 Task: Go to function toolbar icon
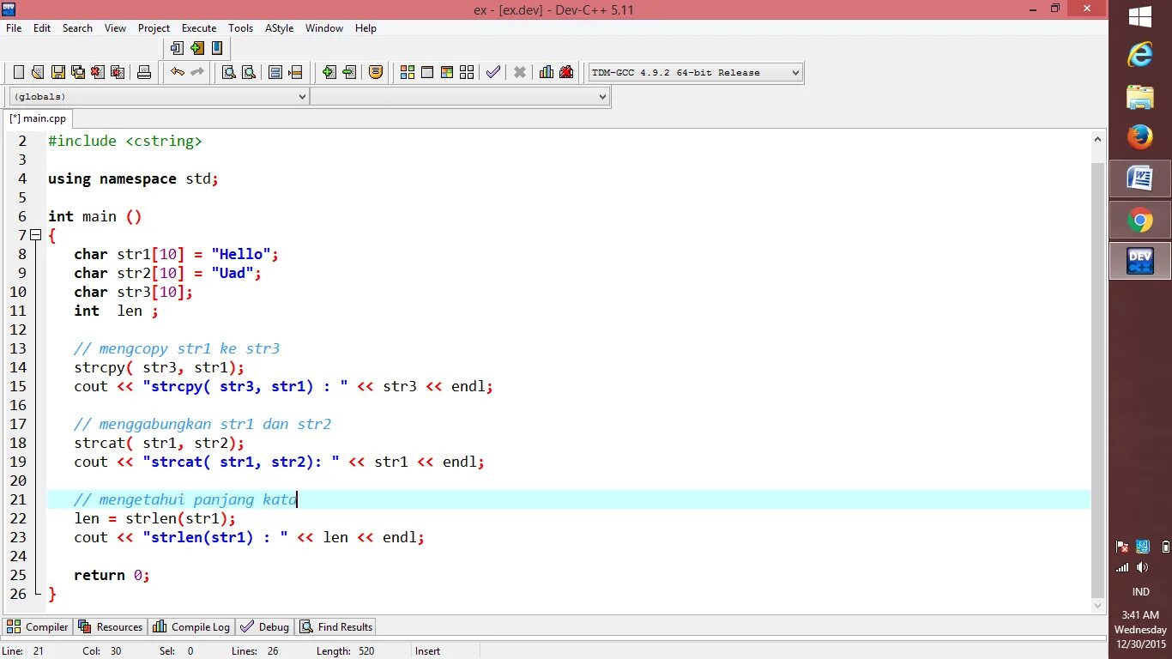(x=275, y=72)
